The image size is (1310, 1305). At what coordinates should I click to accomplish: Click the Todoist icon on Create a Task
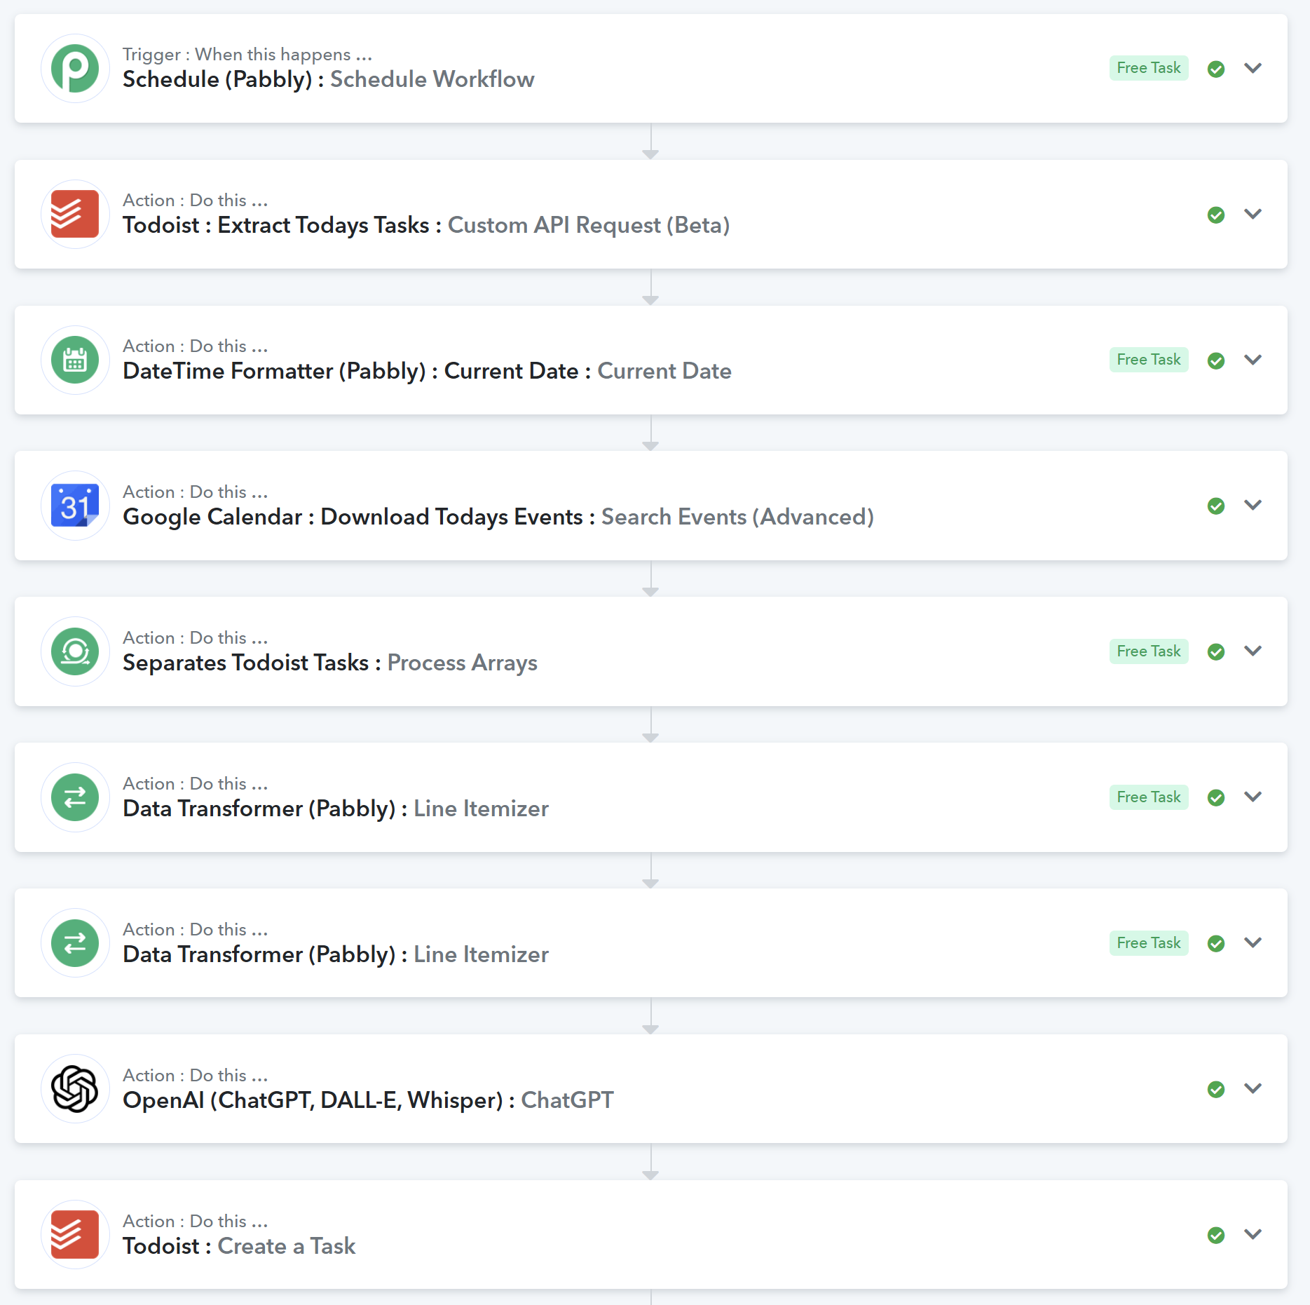75,1235
